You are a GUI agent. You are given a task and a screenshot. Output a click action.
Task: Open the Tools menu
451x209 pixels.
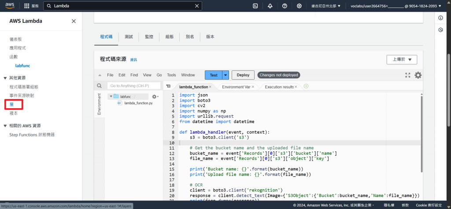[x=171, y=75]
